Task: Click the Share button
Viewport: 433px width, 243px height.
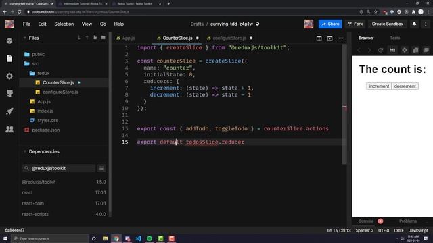Action: [330, 24]
